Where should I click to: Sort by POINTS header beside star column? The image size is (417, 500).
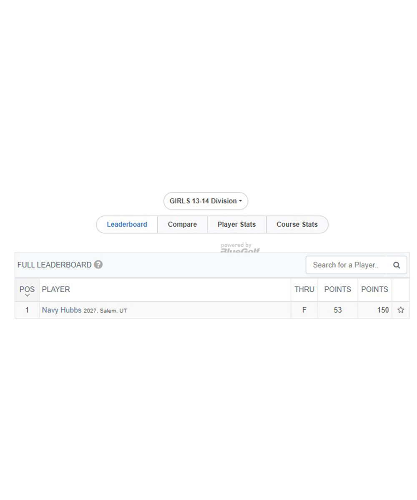coord(374,290)
